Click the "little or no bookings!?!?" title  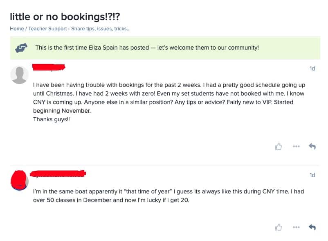[x=65, y=16]
